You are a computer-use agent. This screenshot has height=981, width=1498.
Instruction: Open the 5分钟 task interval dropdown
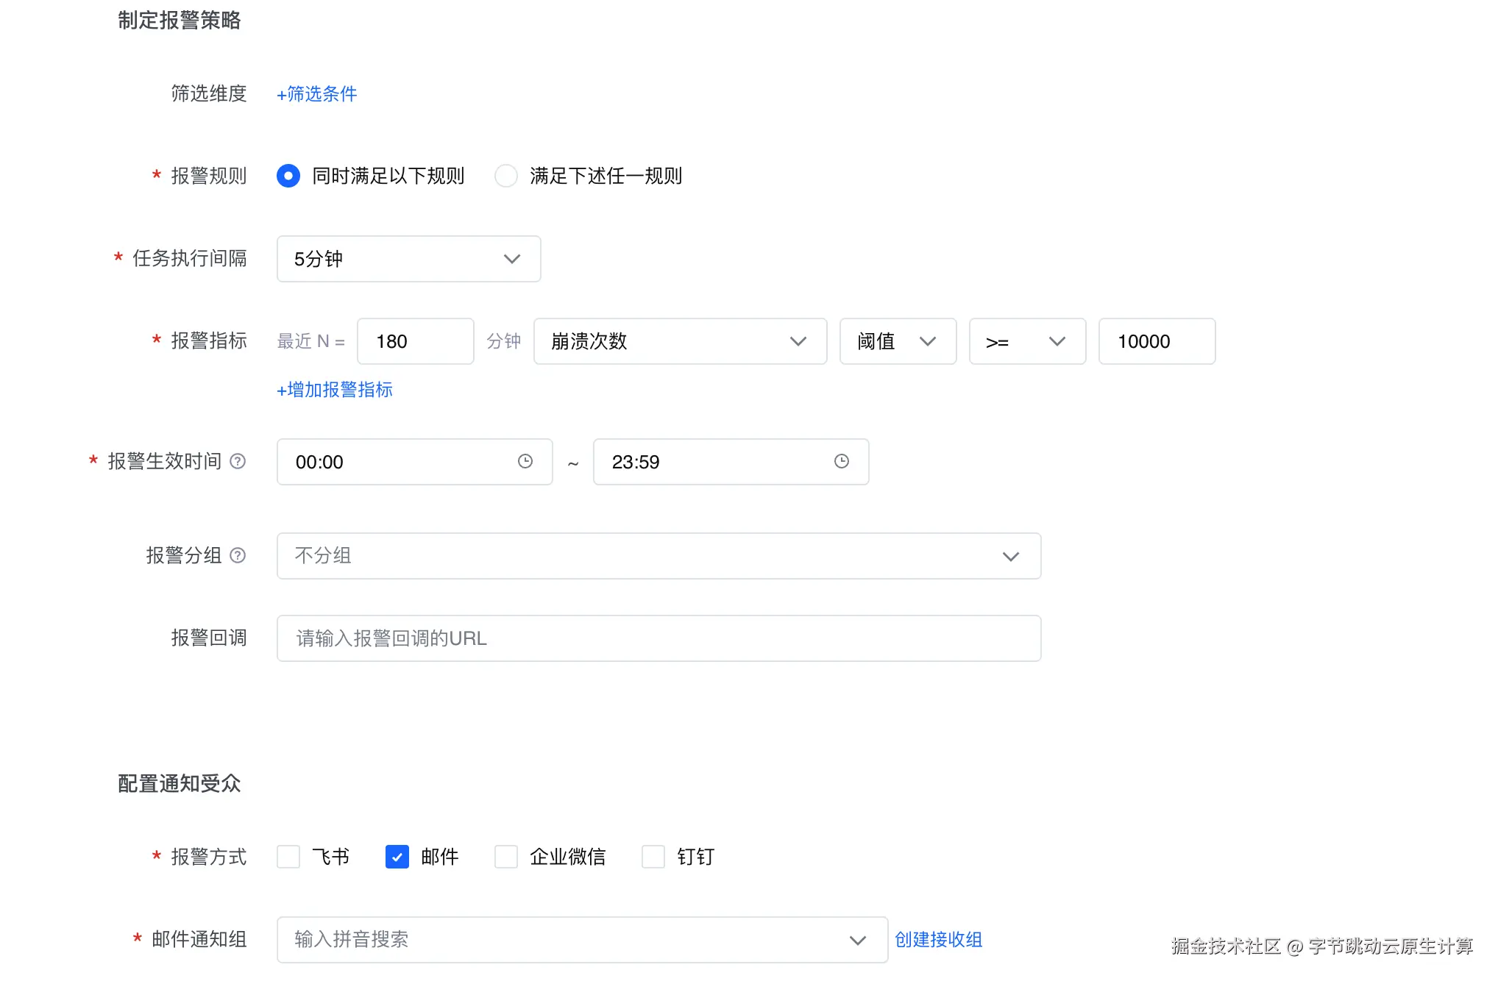[x=408, y=259]
